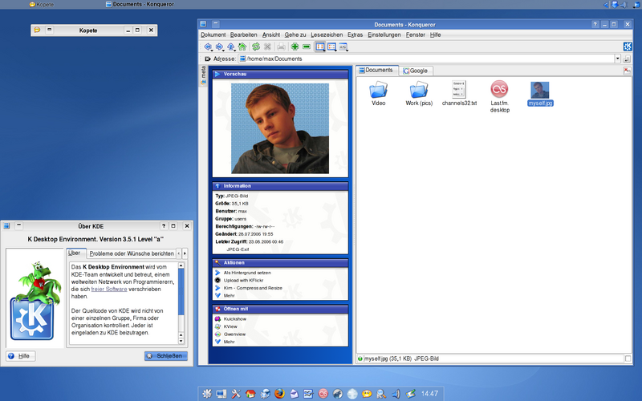Collapse the Vorschau panel header
Viewport: 642px width, 401px height.
pyautogui.click(x=280, y=74)
